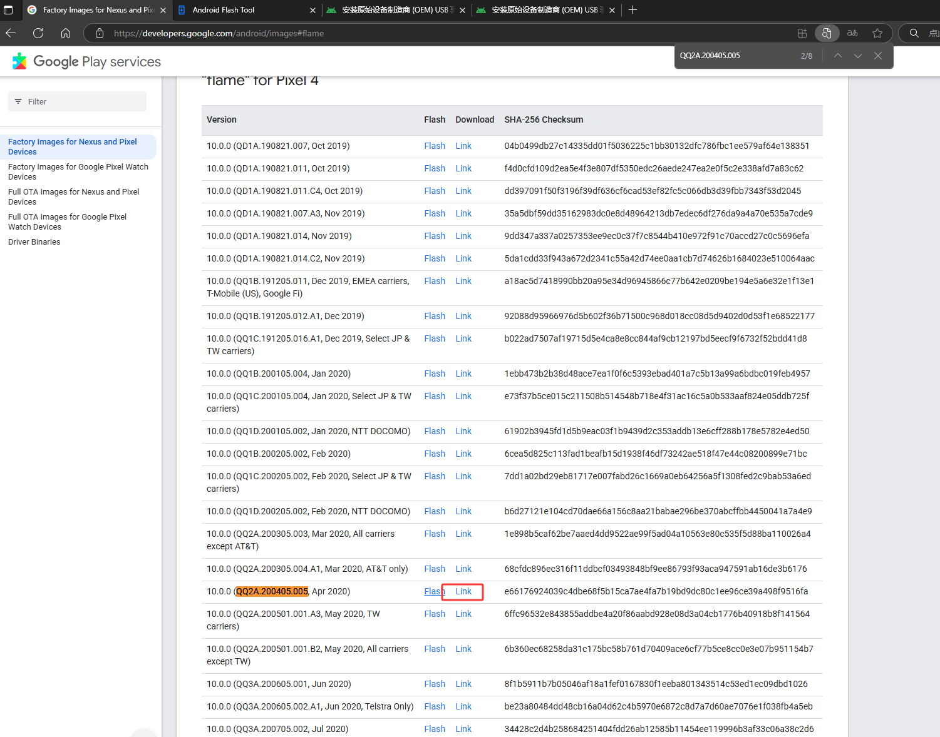Click Flash for QQ3A.200605.002.A1 Telstra Only
The width and height of the screenshot is (940, 737).
pyautogui.click(x=435, y=706)
